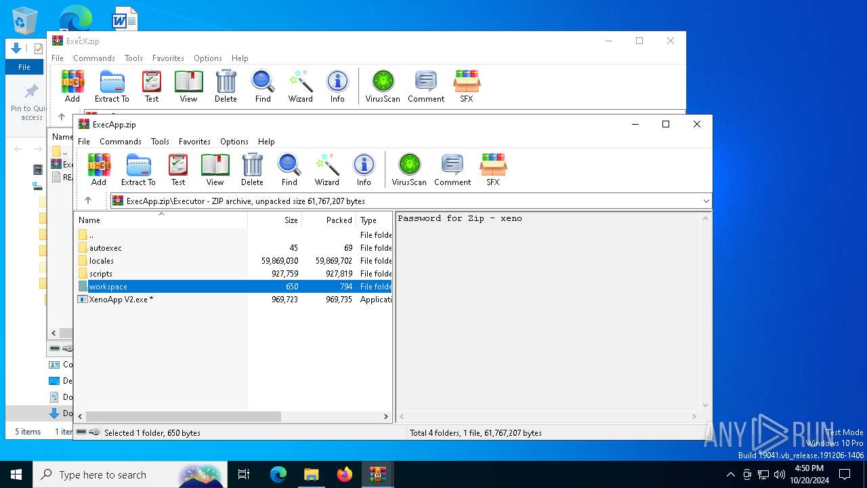This screenshot has height=488, width=867.
Task: Sort by Packed column header
Action: point(329,220)
